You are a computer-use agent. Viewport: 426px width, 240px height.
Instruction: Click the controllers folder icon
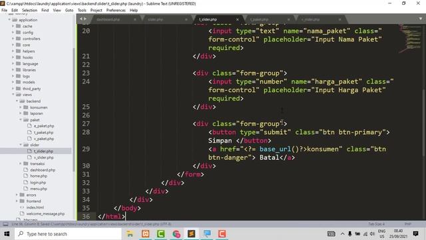pyautogui.click(x=19, y=39)
